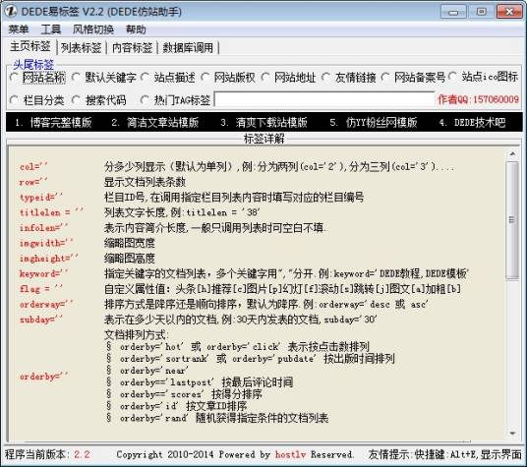Open the 菜单 menu

(19, 29)
